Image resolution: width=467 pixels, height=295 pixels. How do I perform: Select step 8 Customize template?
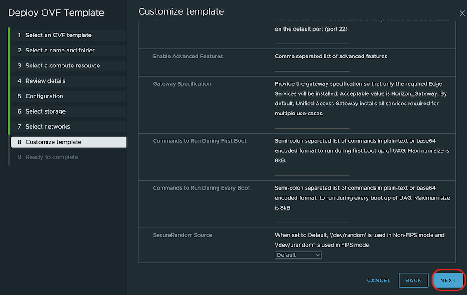53,142
